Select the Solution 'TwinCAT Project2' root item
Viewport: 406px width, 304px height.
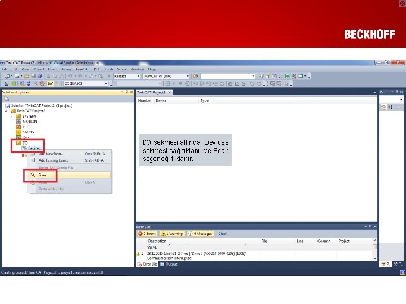[38, 106]
